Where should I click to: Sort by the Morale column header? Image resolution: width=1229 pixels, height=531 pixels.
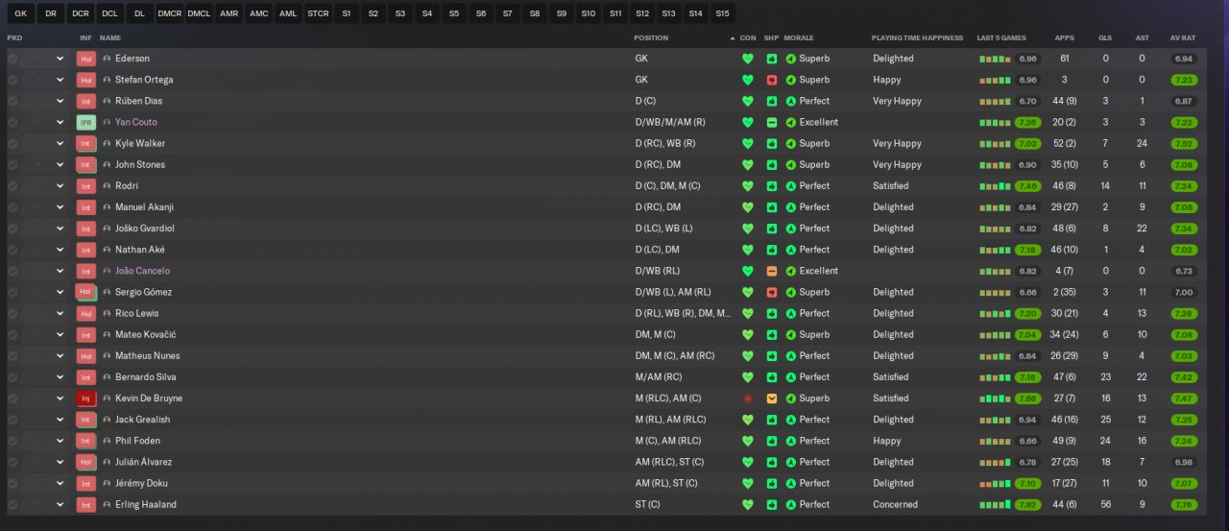click(x=799, y=38)
